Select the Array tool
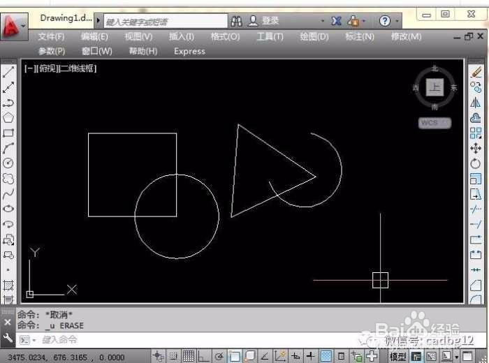Screen dimensions: 489x363 tap(476, 133)
